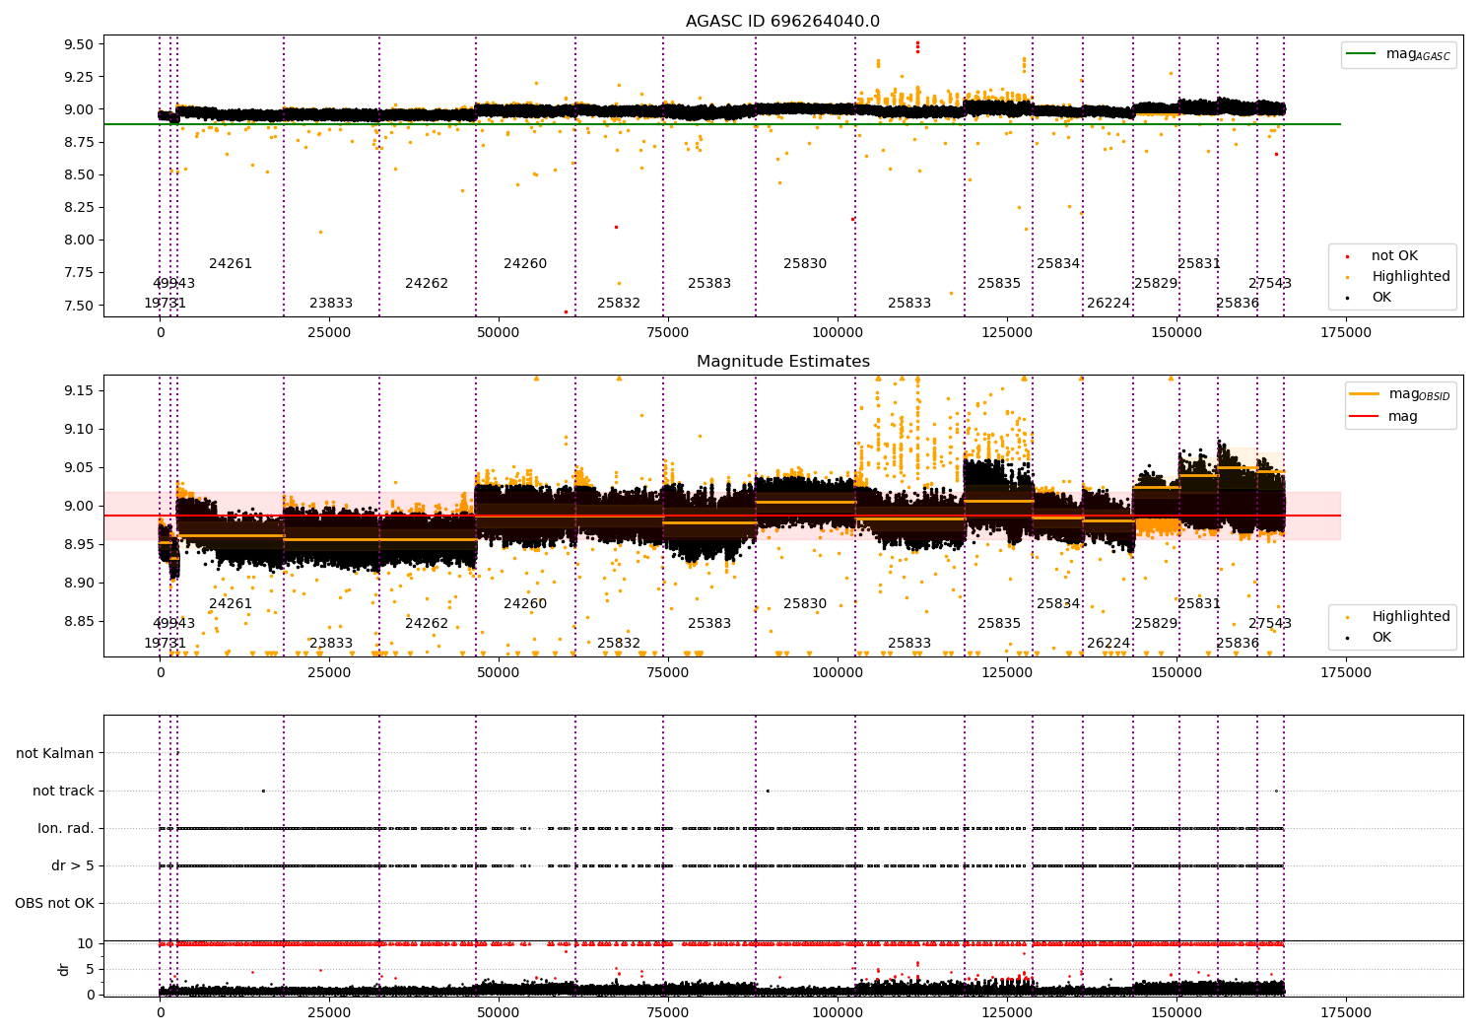Click obsid label 25835 in Magnitude Estimates plot
Viewport: 1478px width, 1035px height.
point(999,623)
